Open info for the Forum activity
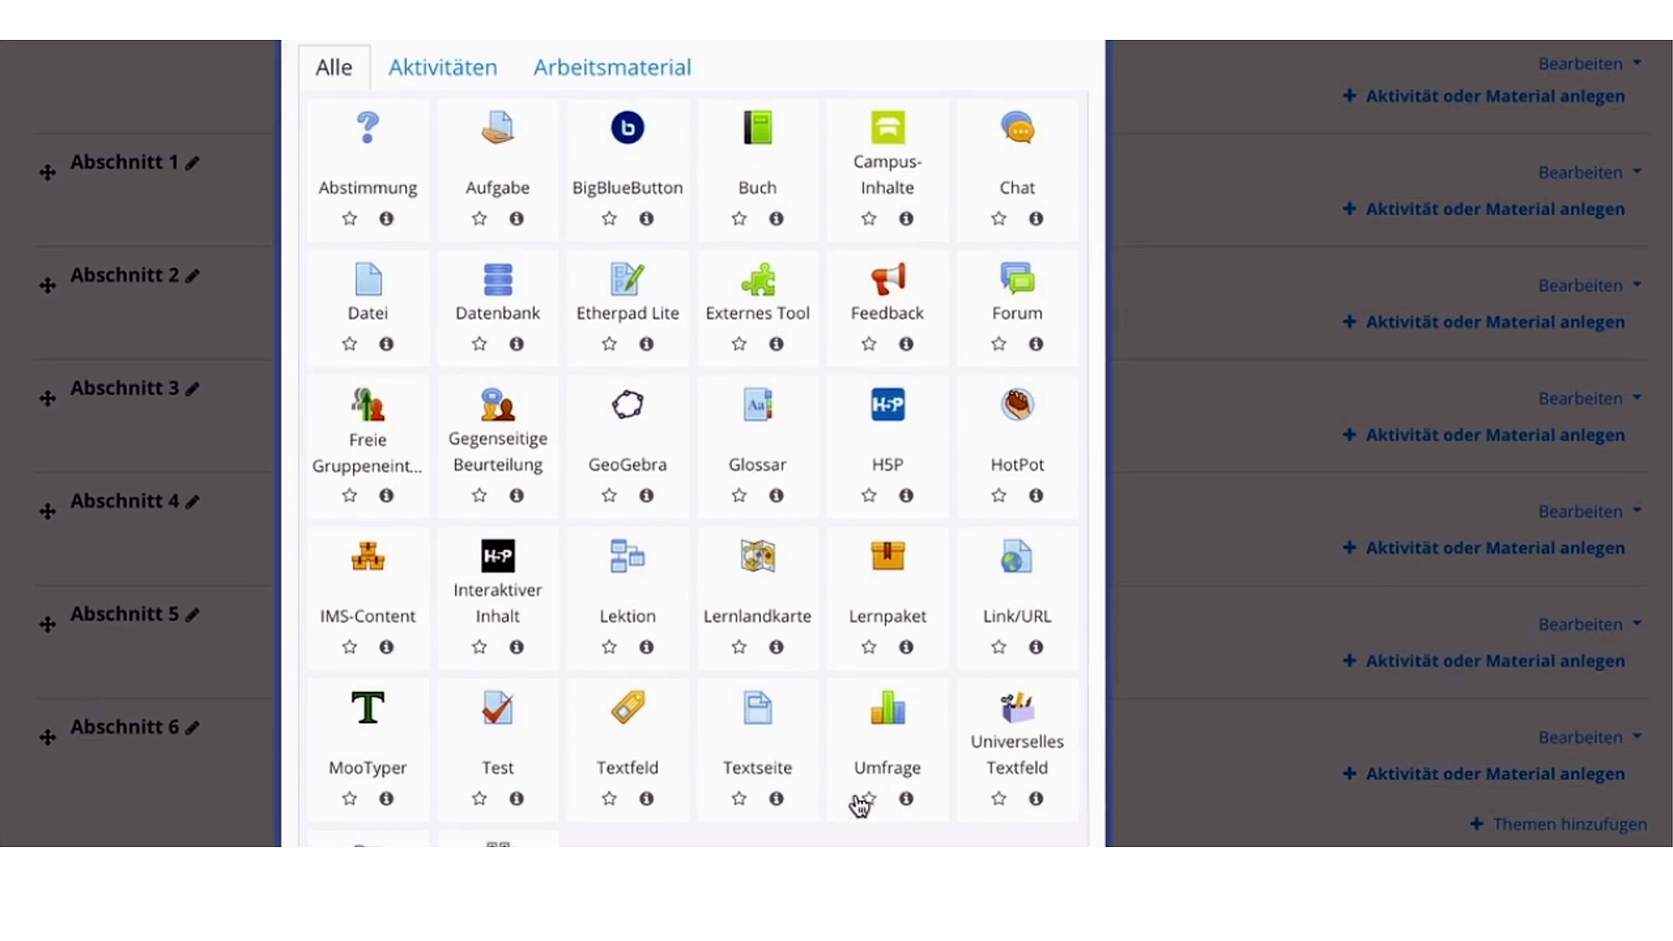This screenshot has height=941, width=1673. (1035, 344)
